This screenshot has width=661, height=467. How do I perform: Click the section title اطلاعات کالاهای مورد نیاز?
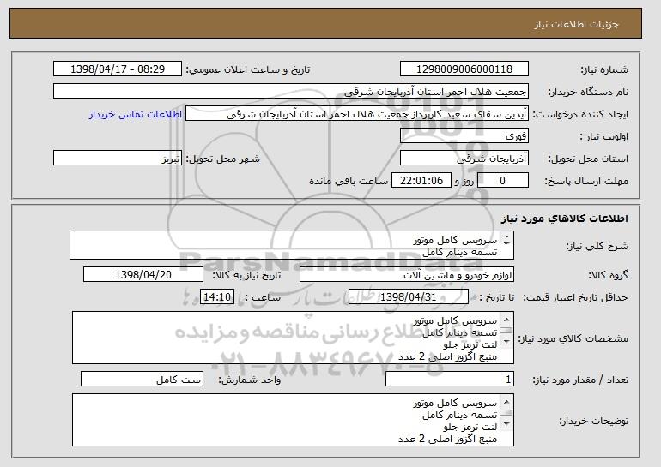(565, 219)
